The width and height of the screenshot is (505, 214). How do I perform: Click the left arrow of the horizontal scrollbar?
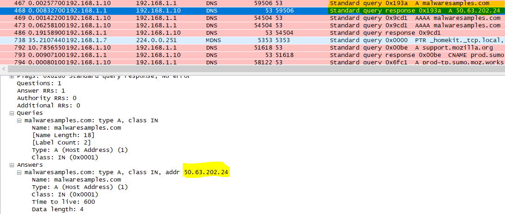[4, 69]
